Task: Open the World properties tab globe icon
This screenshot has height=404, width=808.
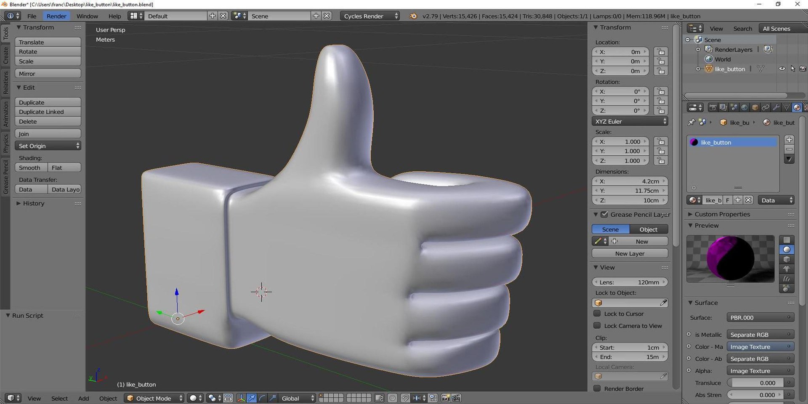Action: (744, 108)
